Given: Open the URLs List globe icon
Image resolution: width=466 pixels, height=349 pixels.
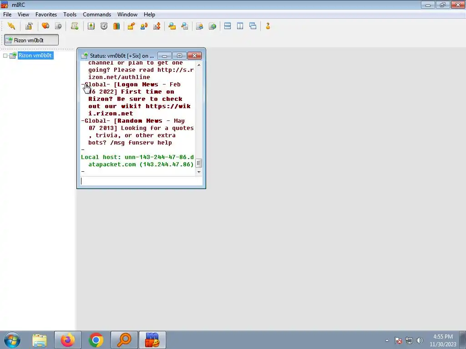Looking at the screenshot, I should (213, 26).
